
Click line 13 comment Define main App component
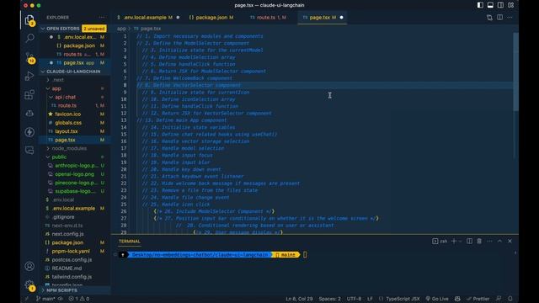tap(182, 120)
